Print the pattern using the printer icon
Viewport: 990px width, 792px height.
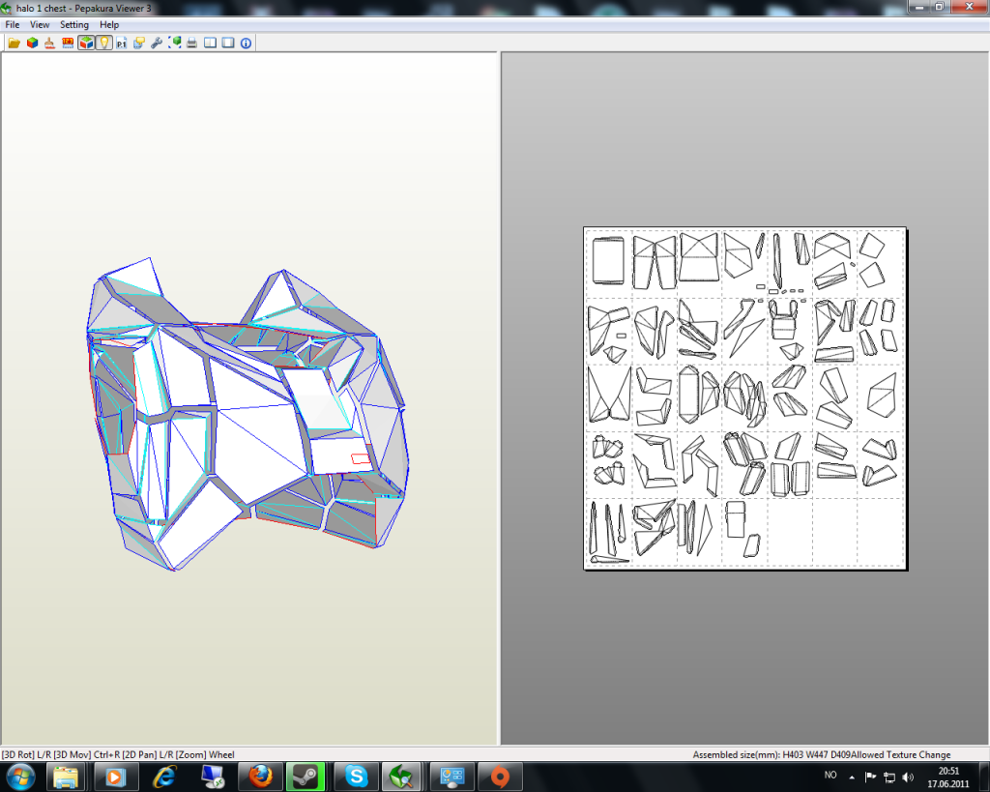[x=192, y=43]
